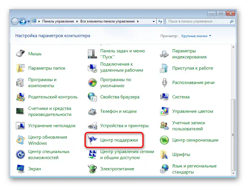Click in the Поиск в панели управления field
246x187 pixels.
pyautogui.click(x=198, y=21)
